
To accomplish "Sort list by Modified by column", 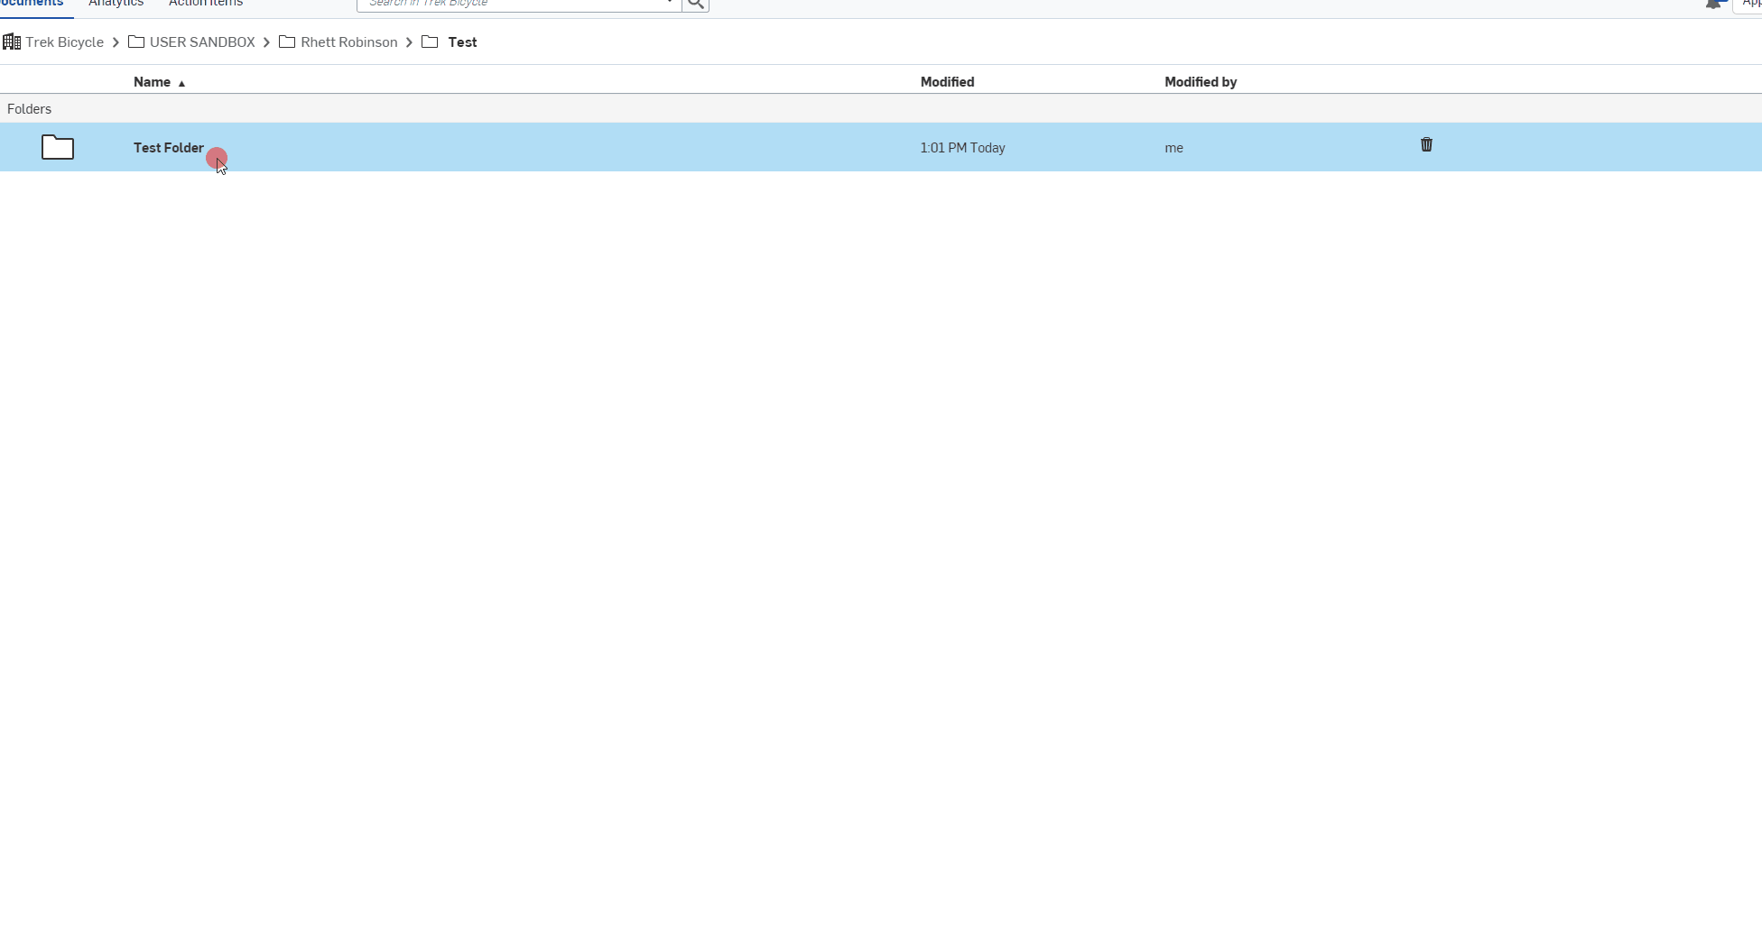I will (x=1201, y=82).
